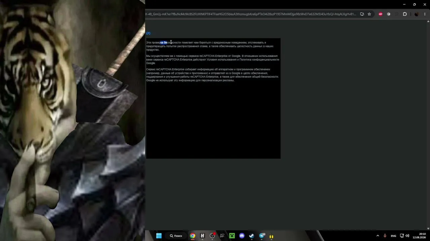Screen dimensions: 430x241
Task: Open the Windows Start menu
Action: click(159, 236)
